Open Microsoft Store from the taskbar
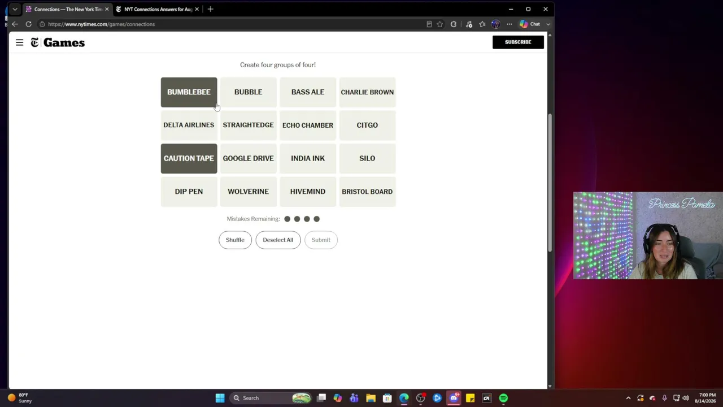The width and height of the screenshot is (723, 407). click(x=387, y=398)
